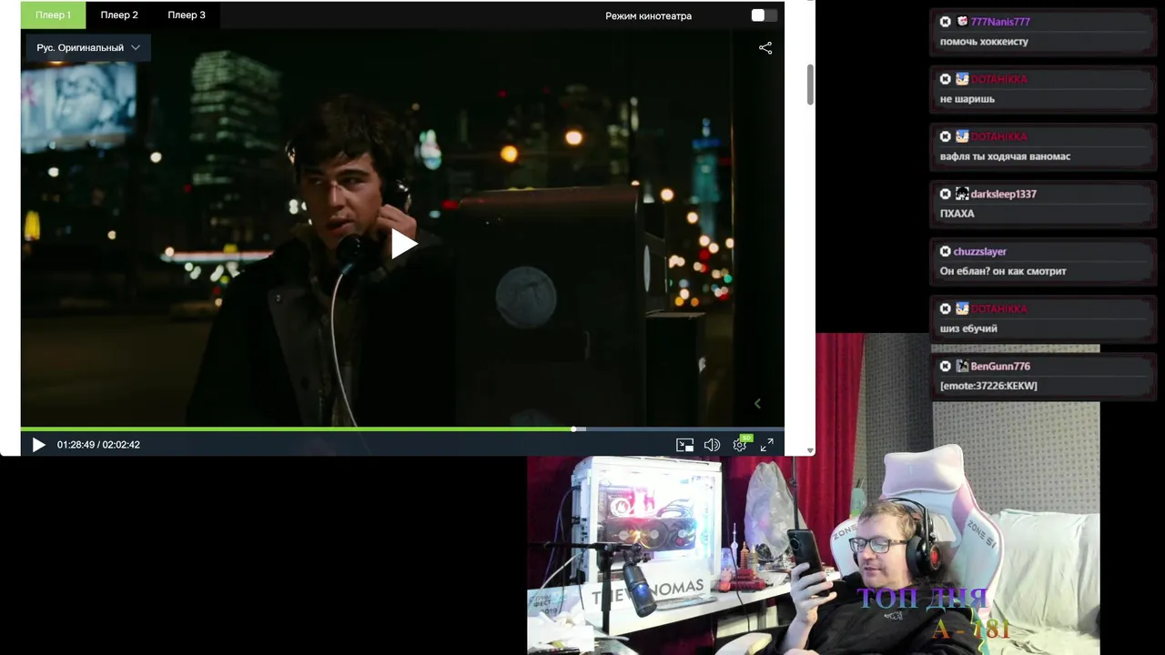Open picture-in-picture mode icon
1165x655 pixels.
click(684, 445)
